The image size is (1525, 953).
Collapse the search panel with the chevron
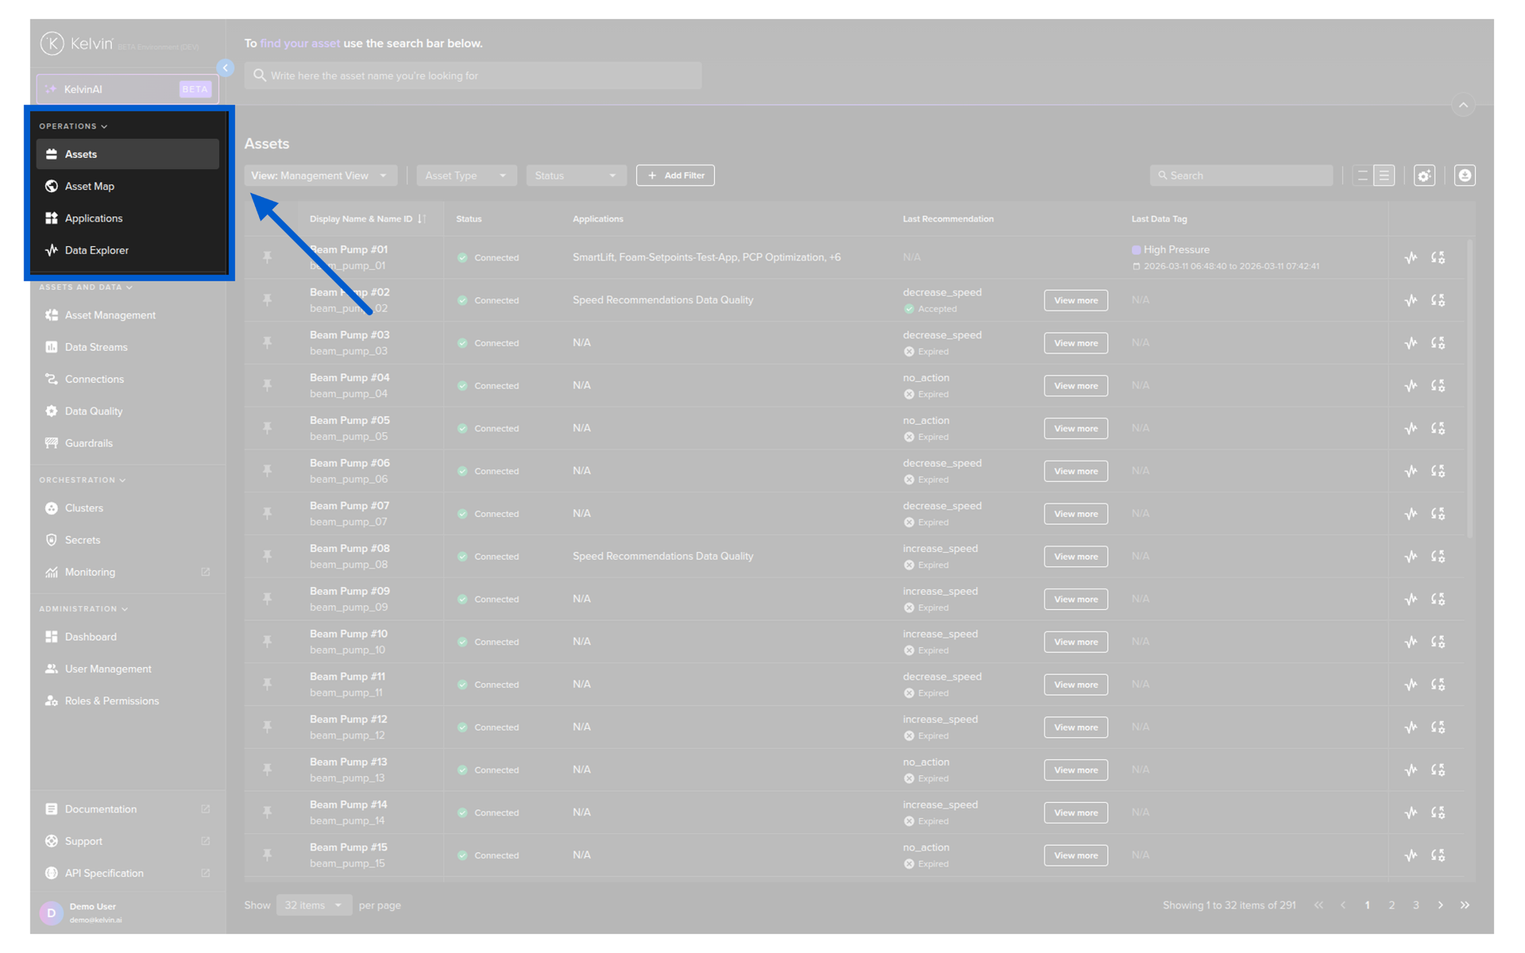(x=1463, y=106)
